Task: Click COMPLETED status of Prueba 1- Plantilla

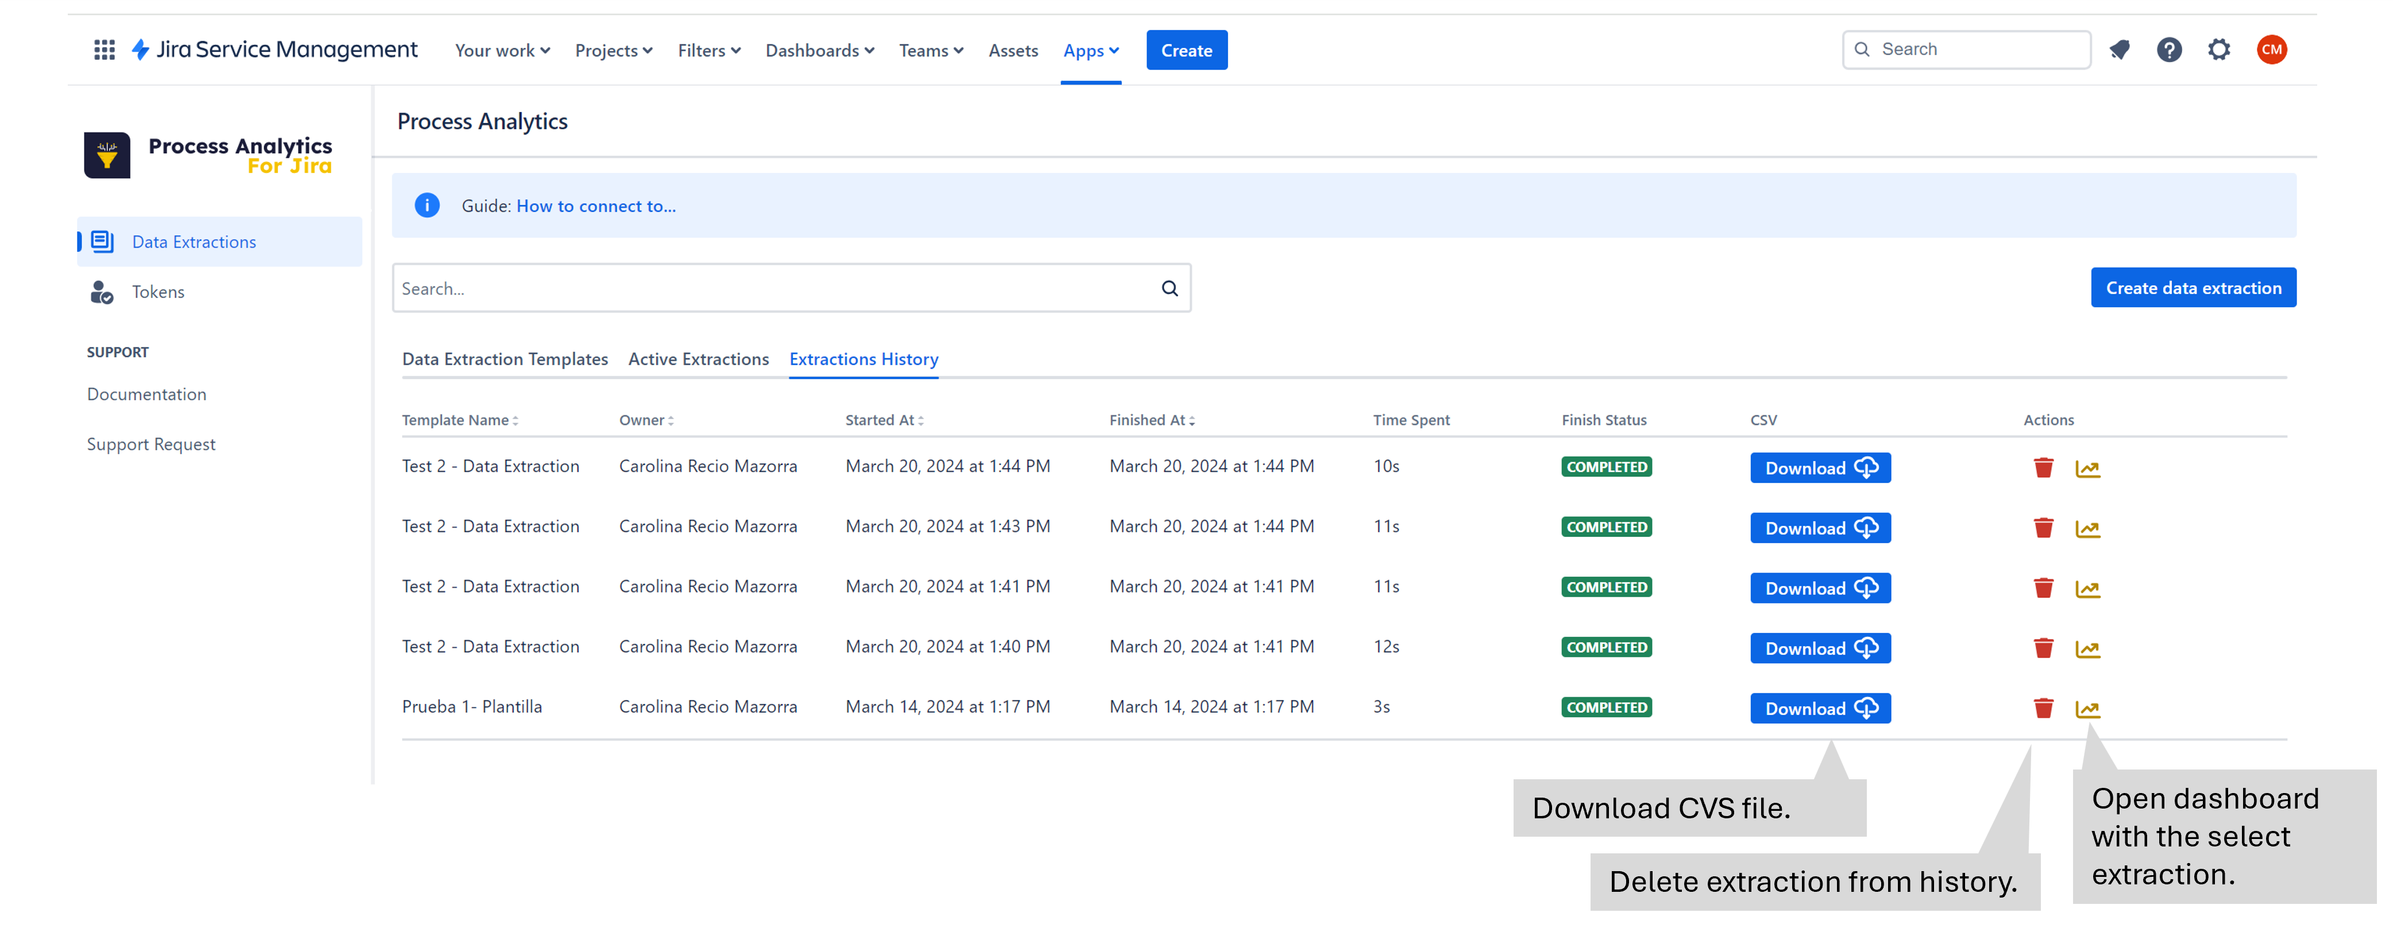Action: pos(1606,707)
